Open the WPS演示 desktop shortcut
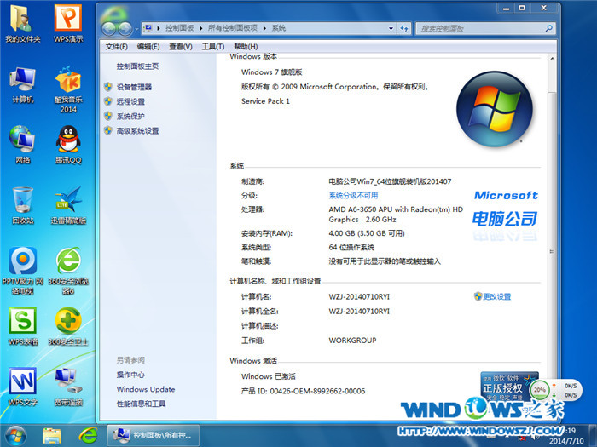 [68, 21]
